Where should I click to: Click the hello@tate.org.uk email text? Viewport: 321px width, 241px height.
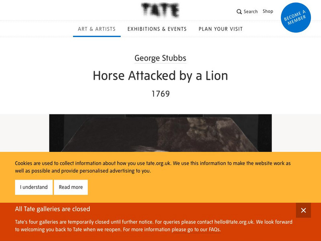pyautogui.click(x=234, y=222)
